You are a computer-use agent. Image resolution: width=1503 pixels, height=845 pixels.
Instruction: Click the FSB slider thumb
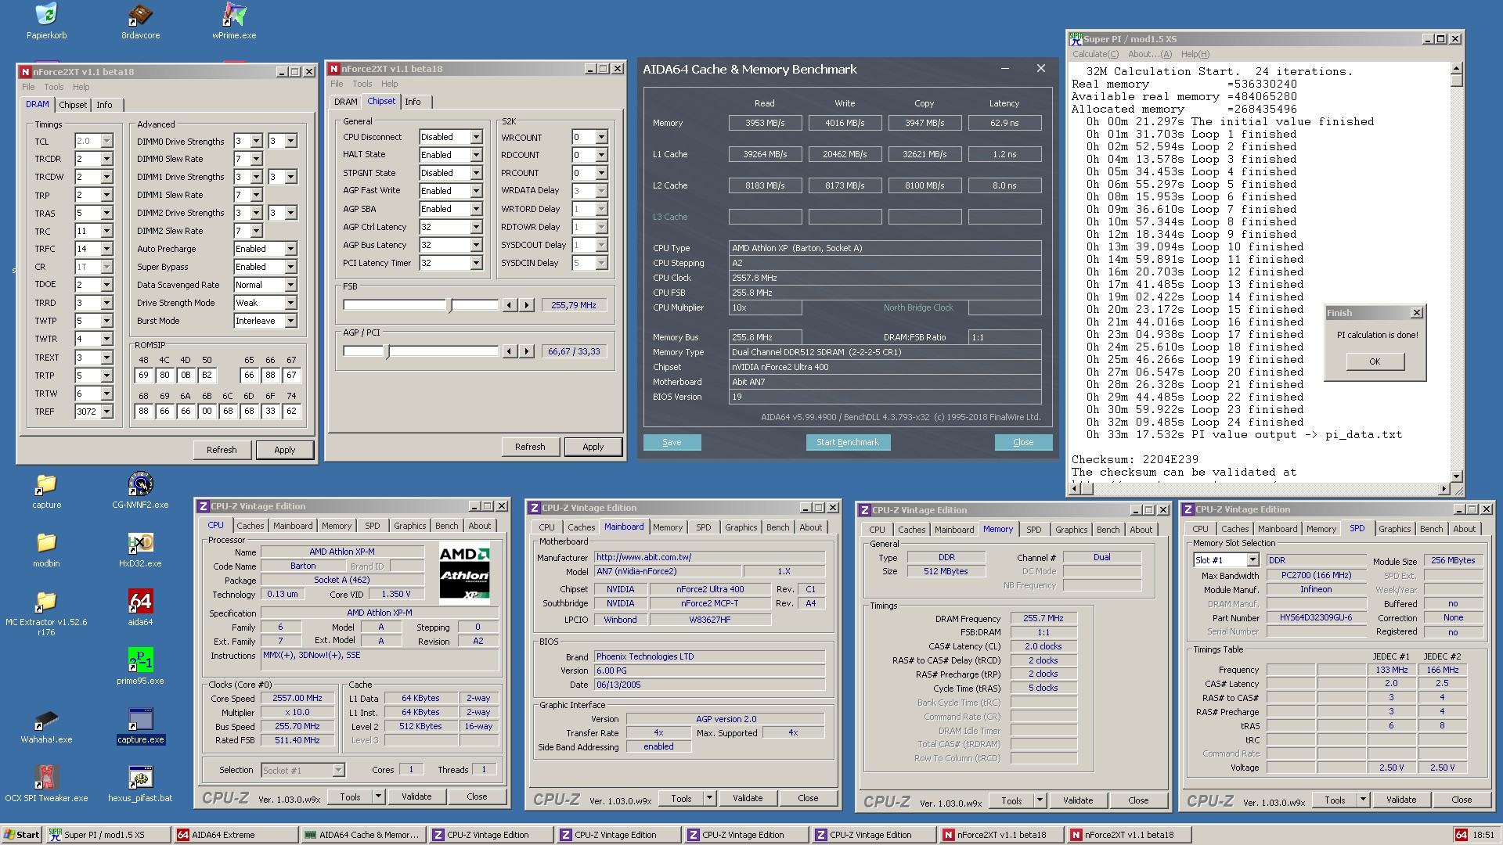pos(449,305)
